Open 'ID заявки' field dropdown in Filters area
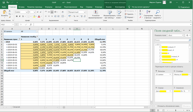This screenshot has width=193, height=112. [x=170, y=74]
